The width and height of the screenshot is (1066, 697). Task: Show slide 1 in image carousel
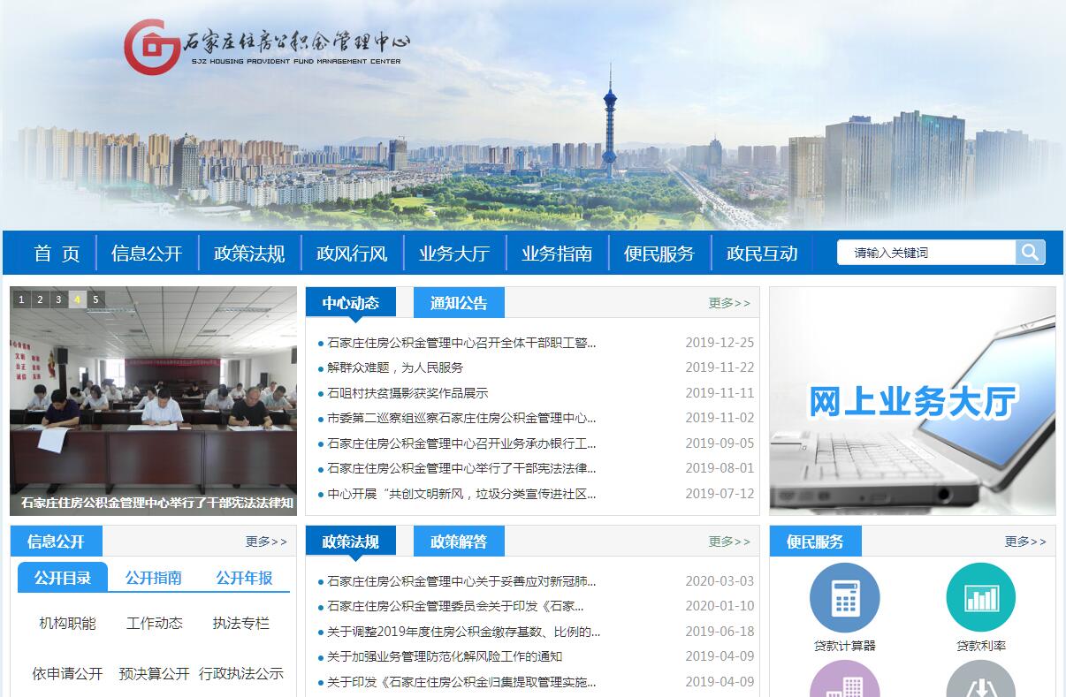tap(22, 299)
